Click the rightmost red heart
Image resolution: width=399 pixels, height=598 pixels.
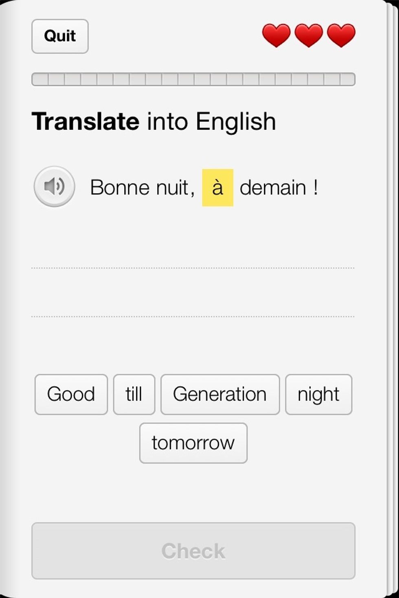[341, 35]
